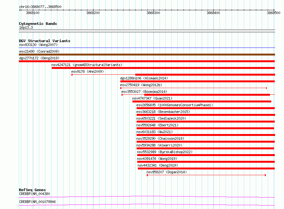The image size is (284, 209).
Task: Click CREBBP|NM_001079846 gene label
Action: pos(37,202)
